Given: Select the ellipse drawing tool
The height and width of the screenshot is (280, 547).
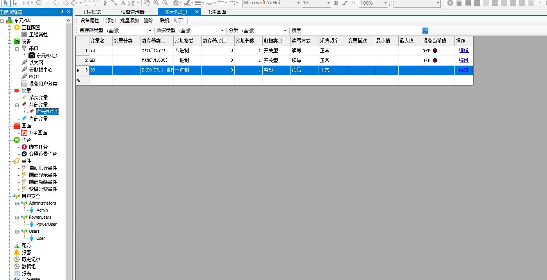Looking at the screenshot, I should click(x=39, y=3).
